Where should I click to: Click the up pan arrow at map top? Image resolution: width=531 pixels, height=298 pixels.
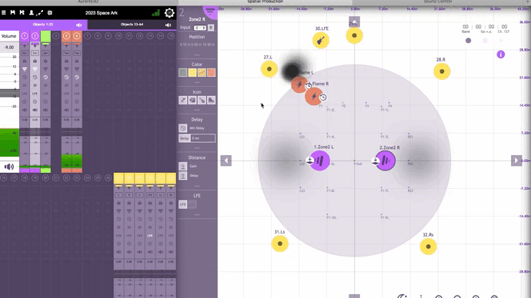(x=354, y=22)
